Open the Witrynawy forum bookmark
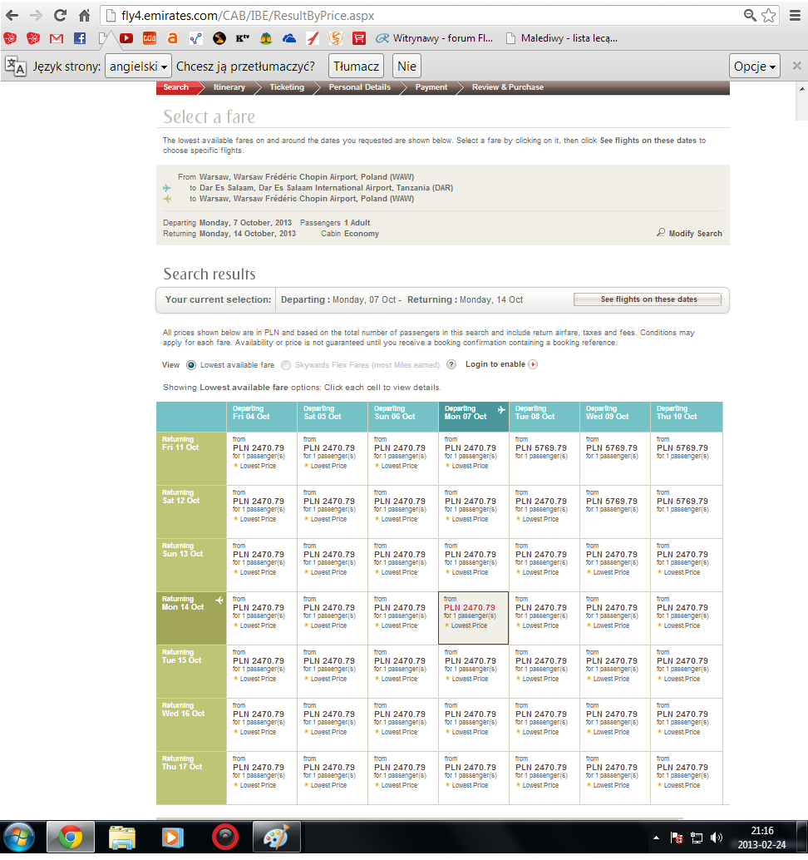Screen dimensions: 808x860 [x=435, y=38]
